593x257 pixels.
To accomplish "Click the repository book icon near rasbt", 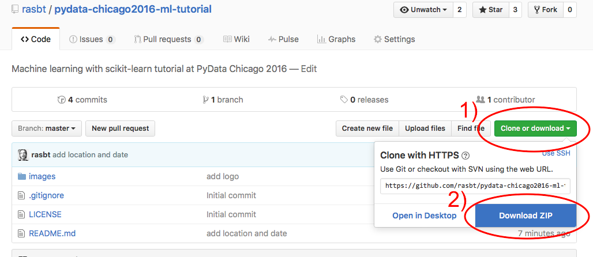I will point(15,10).
